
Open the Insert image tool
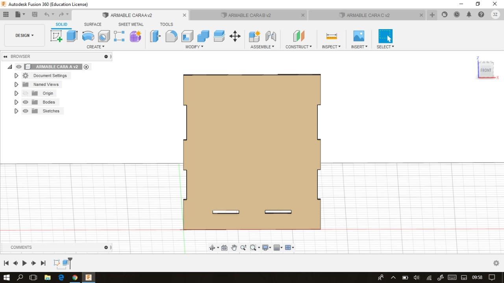[x=359, y=36]
